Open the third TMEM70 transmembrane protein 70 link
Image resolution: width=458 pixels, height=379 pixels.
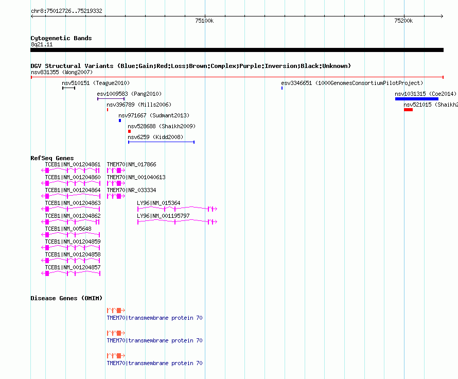(154, 363)
